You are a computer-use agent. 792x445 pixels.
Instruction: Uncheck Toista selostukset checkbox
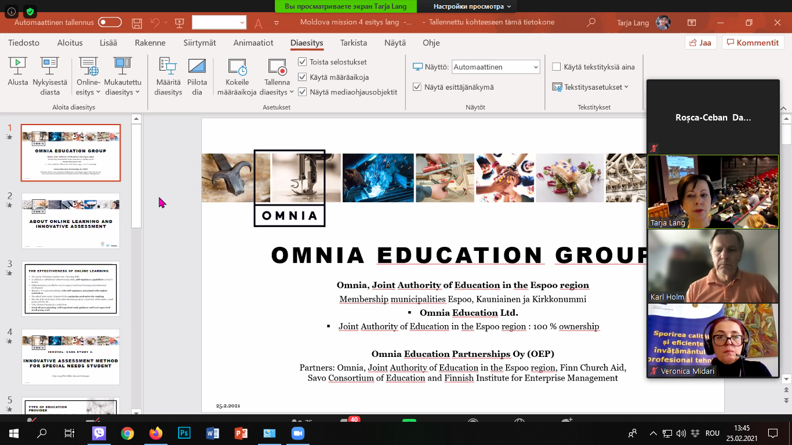(x=302, y=62)
